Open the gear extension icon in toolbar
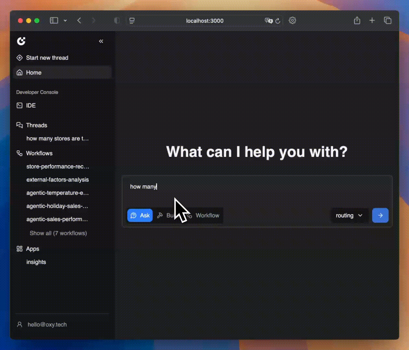 click(x=292, y=20)
